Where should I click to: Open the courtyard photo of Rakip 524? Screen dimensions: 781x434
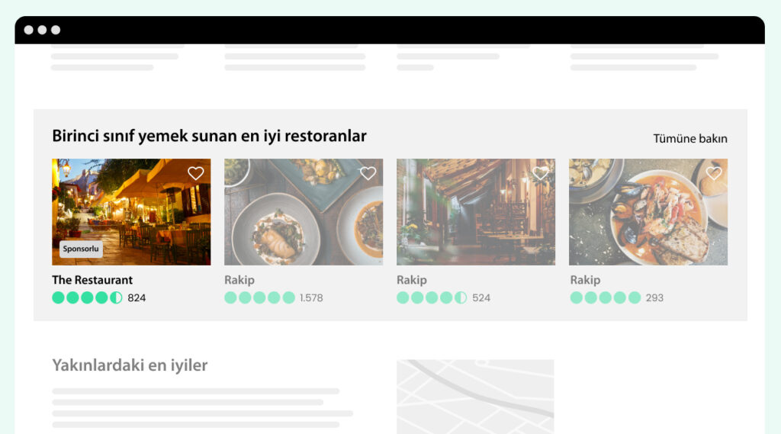[476, 212]
